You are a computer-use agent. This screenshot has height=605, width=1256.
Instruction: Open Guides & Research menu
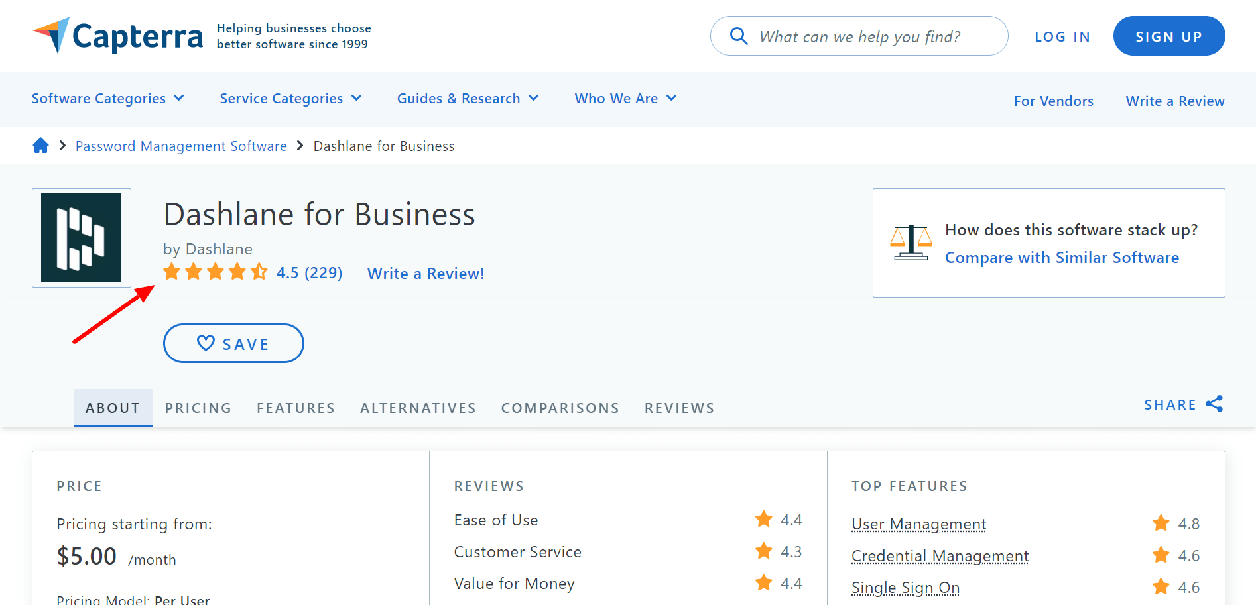pyautogui.click(x=468, y=98)
